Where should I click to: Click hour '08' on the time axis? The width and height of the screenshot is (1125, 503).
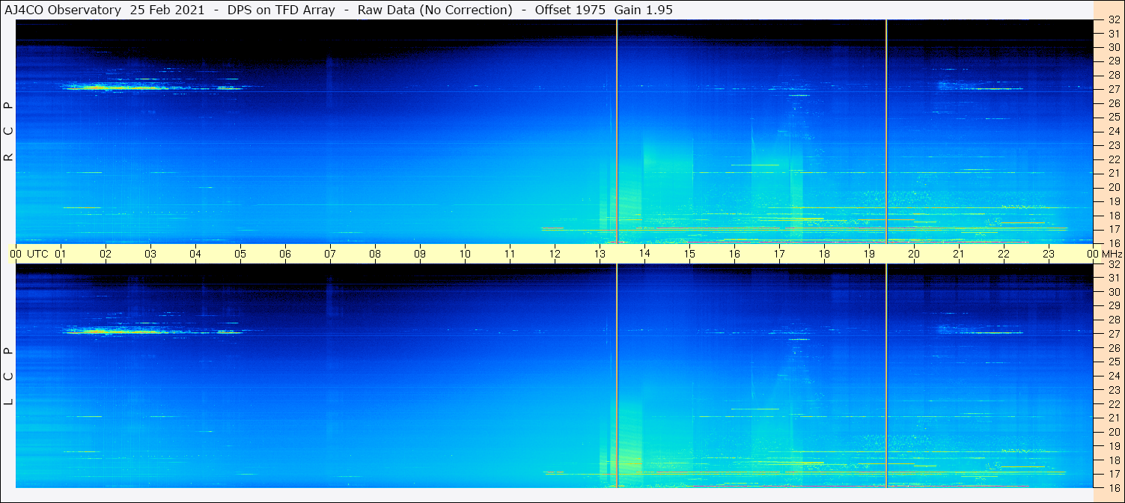click(x=375, y=254)
